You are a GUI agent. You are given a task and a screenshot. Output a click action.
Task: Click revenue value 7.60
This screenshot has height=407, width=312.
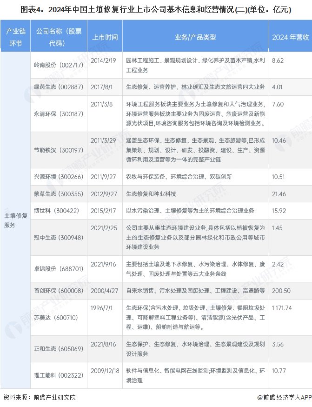pos(278,104)
